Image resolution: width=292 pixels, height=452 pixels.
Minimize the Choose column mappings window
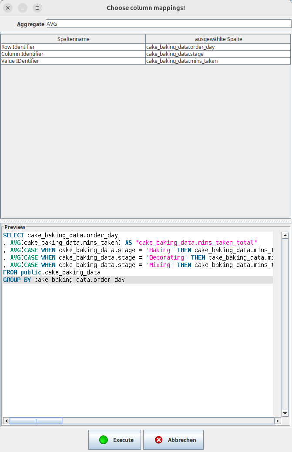coord(23,8)
